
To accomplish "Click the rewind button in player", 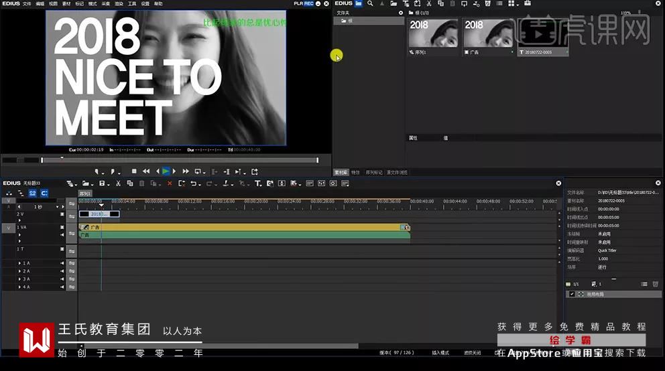I will point(146,171).
